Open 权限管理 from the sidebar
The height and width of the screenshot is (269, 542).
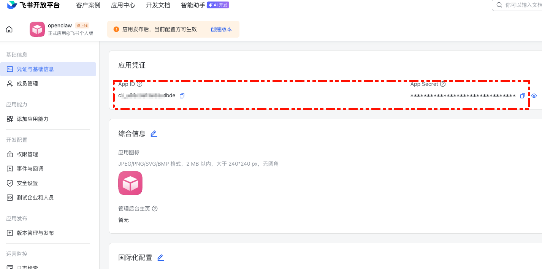[27, 154]
